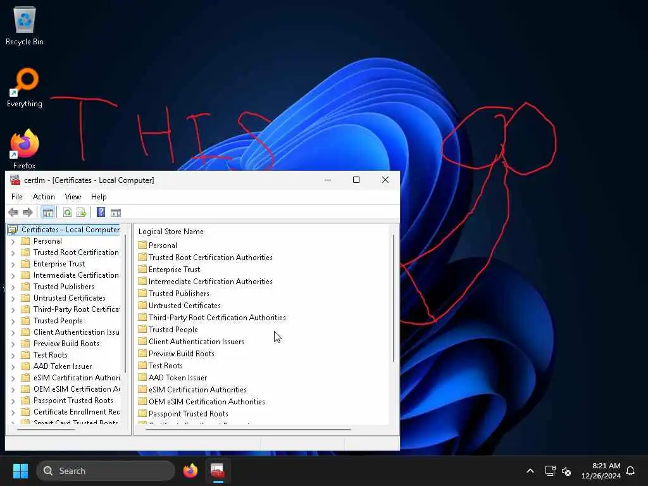648x486 pixels.
Task: Expand Untrusted Certificates tree node
Action: pyautogui.click(x=13, y=299)
